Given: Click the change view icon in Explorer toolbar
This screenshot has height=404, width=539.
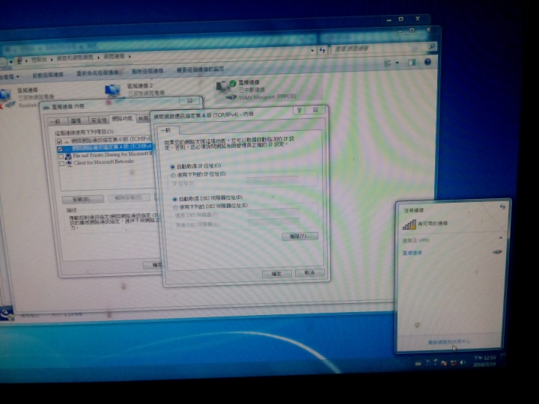Looking at the screenshot, I should [388, 63].
